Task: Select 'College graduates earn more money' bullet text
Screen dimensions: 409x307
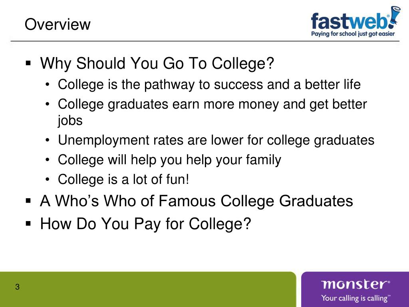Action: pyautogui.click(x=212, y=112)
